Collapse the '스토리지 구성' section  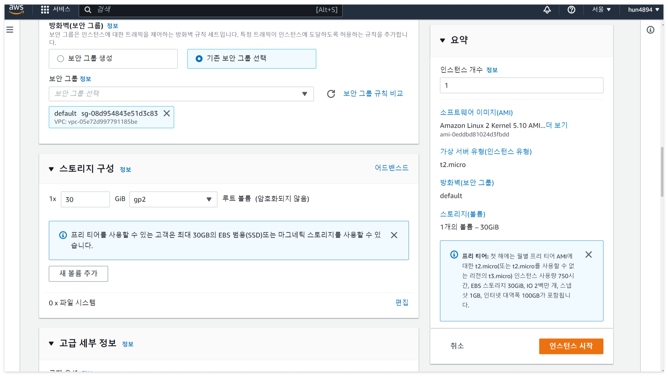(52, 169)
